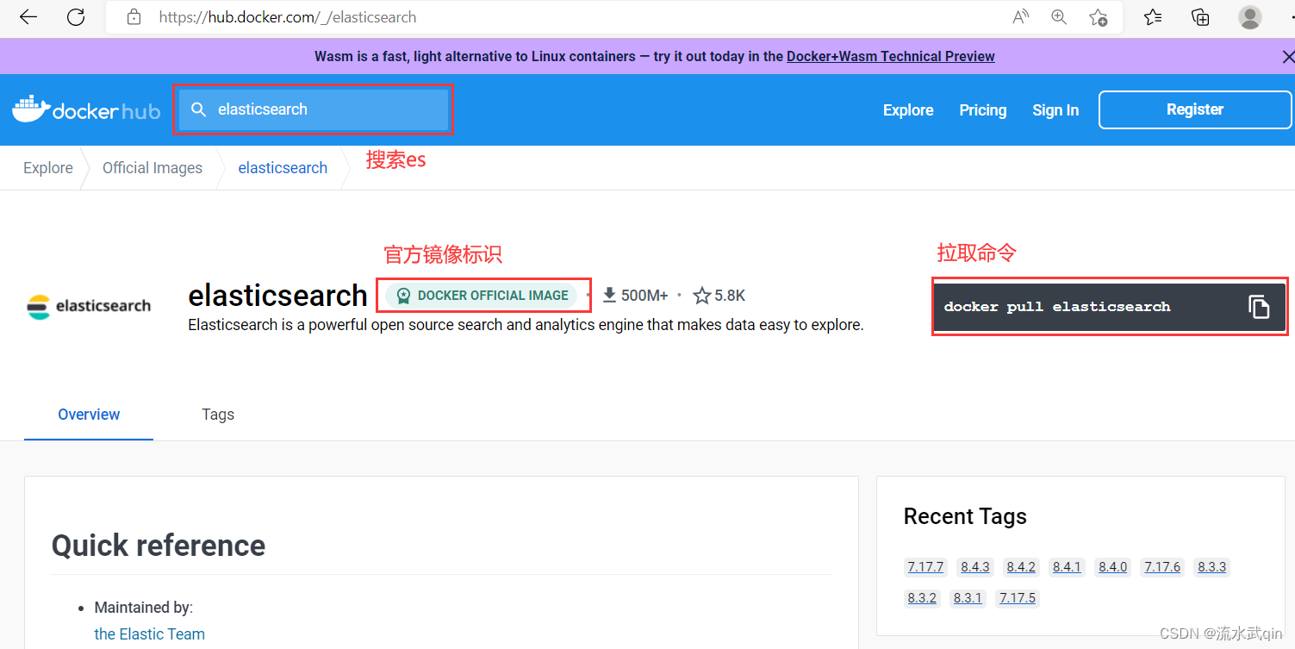This screenshot has width=1295, height=649.
Task: Click the download icon next to 500M+
Action: click(x=609, y=296)
